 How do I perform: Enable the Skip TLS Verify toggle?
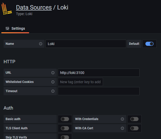tap(65, 137)
